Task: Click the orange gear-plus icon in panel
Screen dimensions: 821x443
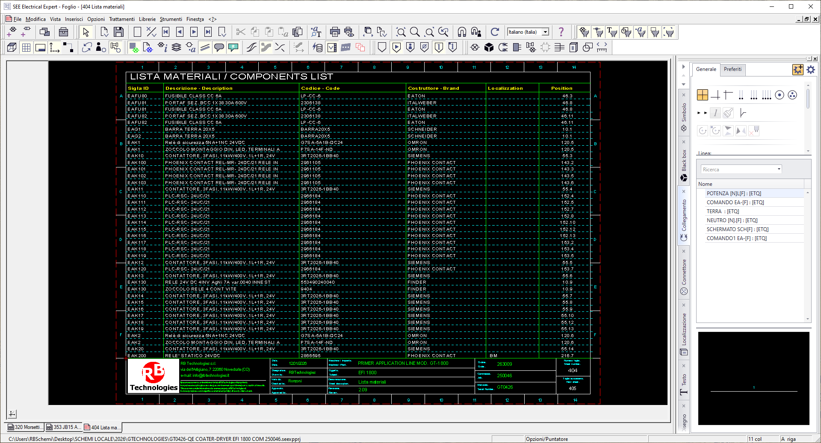Action: (797, 69)
